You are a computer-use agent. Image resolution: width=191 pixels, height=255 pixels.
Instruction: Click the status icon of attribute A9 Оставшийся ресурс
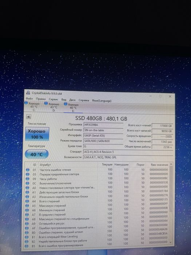tap(27, 224)
